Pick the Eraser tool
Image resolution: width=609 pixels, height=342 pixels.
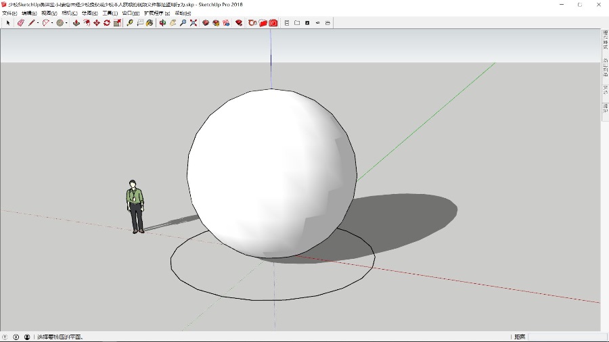tap(20, 23)
